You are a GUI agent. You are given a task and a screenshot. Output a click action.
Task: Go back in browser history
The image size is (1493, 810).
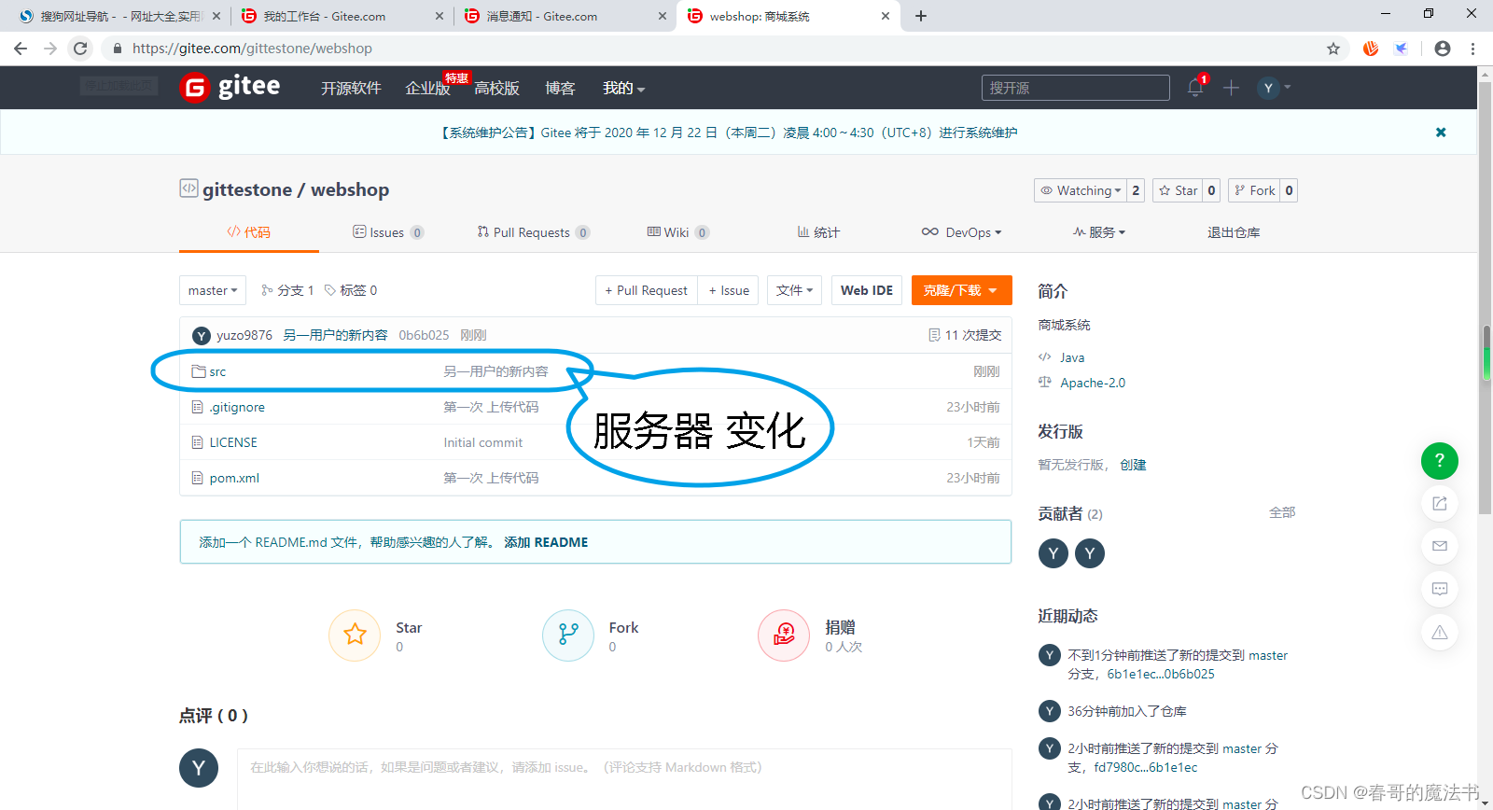tap(21, 49)
